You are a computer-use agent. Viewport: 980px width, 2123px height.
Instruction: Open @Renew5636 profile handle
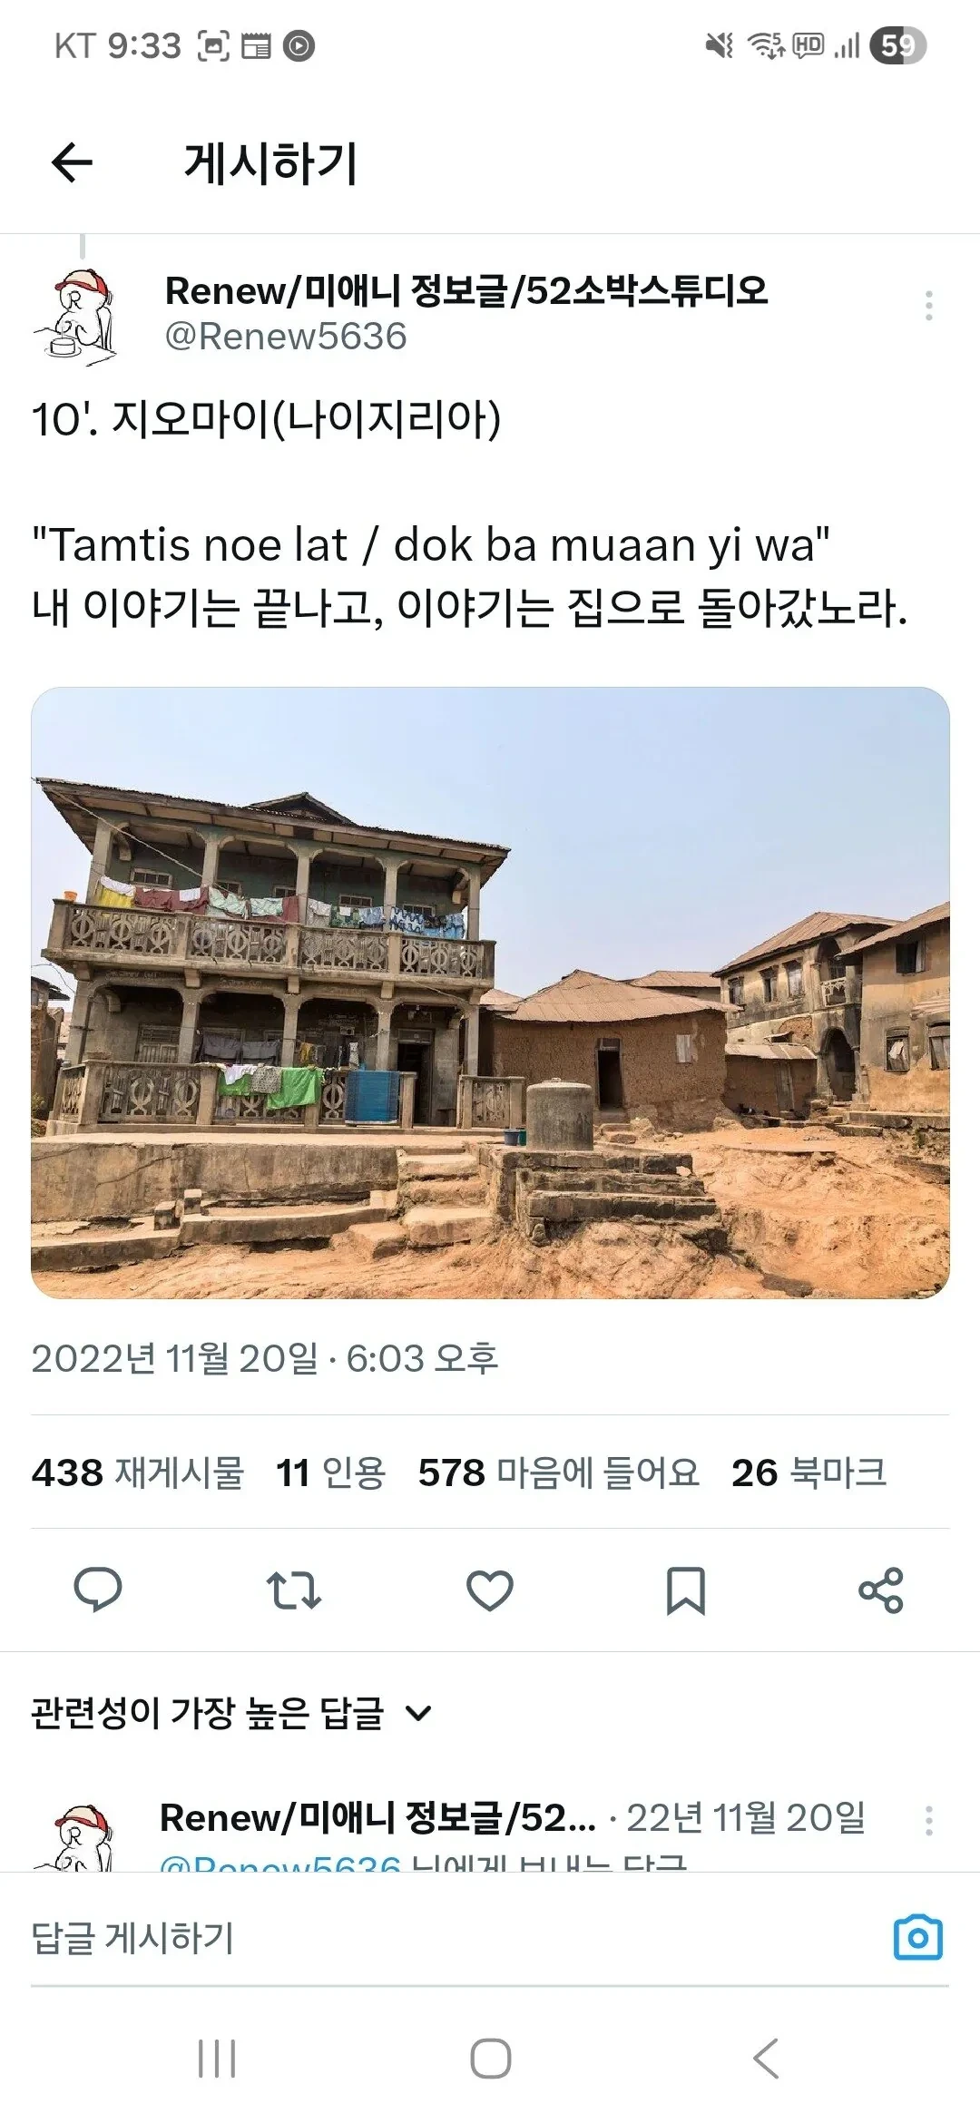click(286, 337)
